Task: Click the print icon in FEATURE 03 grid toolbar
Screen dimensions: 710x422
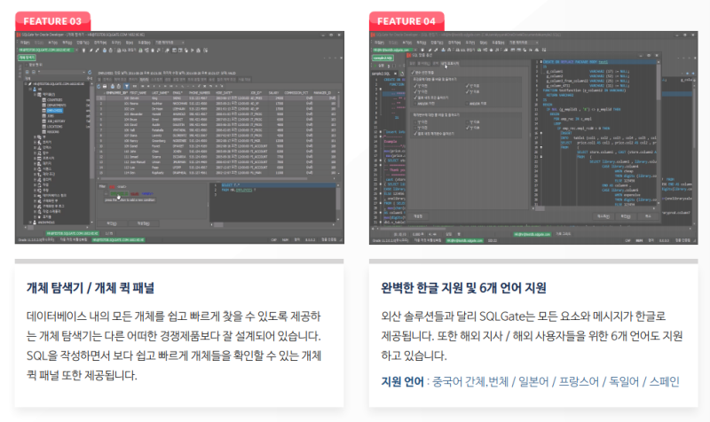Action: pyautogui.click(x=105, y=86)
